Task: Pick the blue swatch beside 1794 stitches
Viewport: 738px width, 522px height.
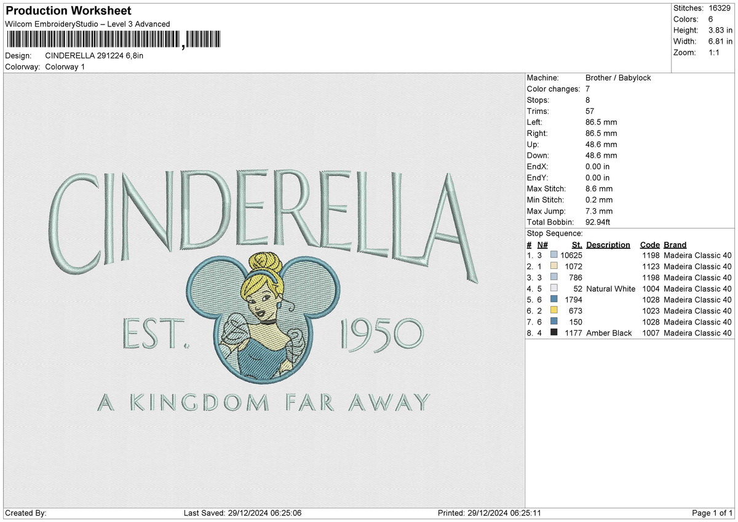Action: pyautogui.click(x=554, y=299)
